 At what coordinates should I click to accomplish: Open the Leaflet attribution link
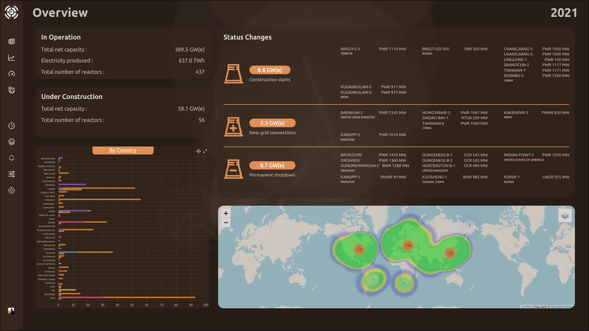point(526,306)
